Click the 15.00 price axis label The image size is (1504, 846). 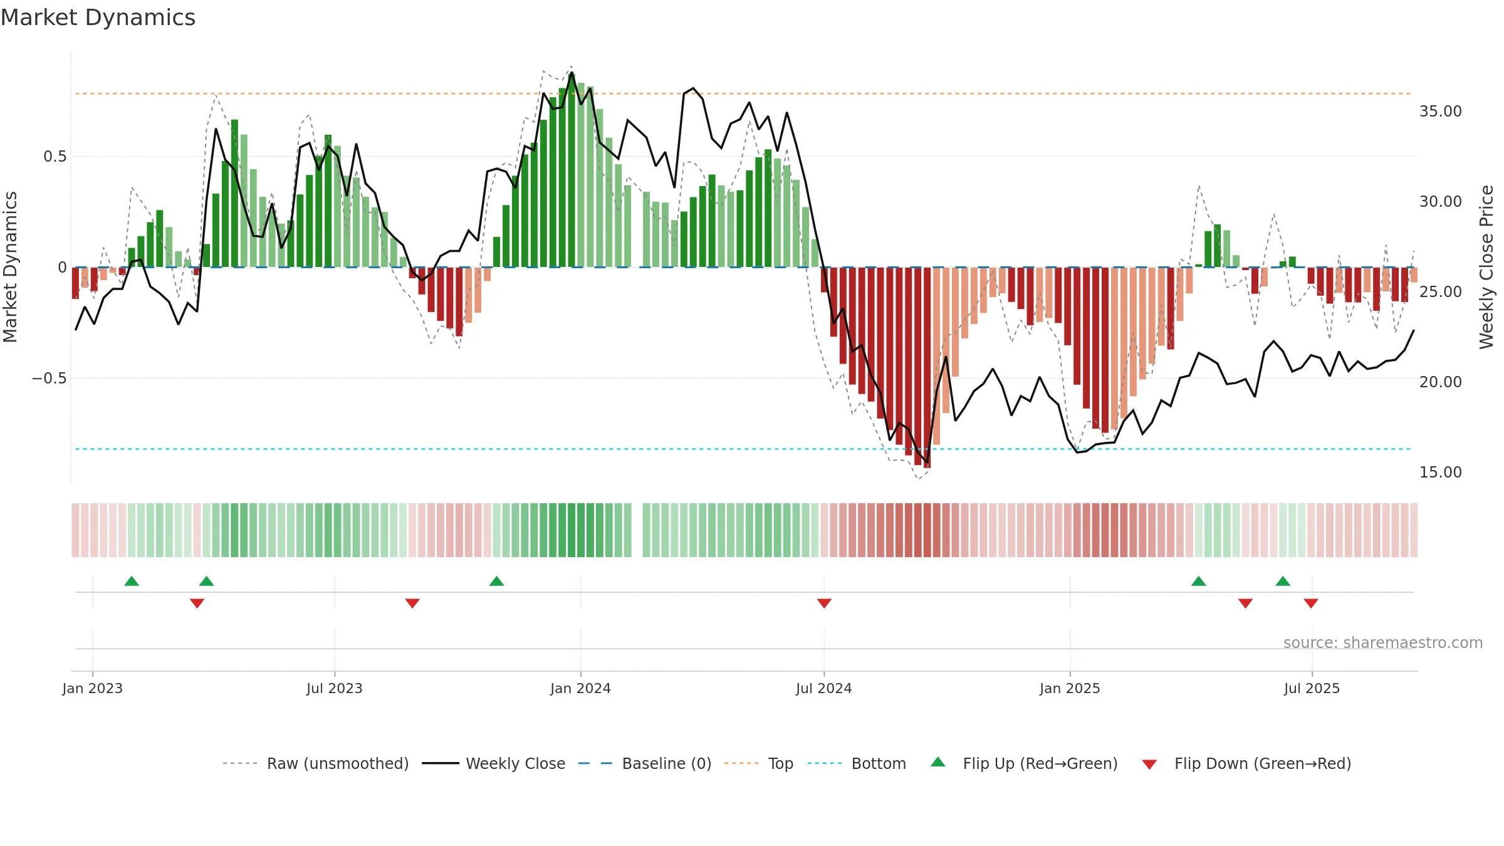[1440, 473]
